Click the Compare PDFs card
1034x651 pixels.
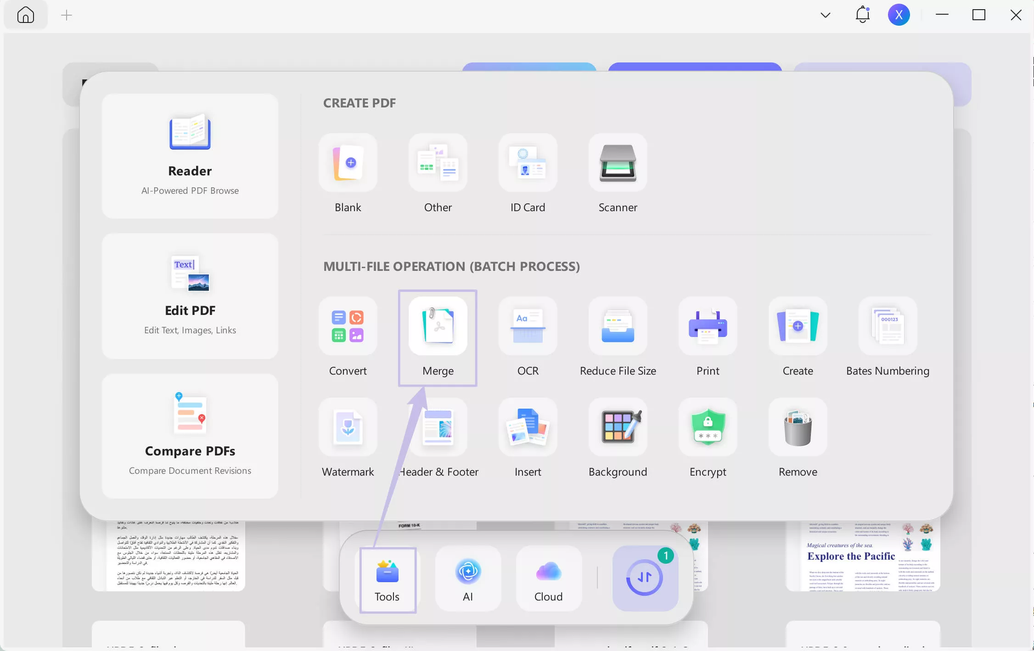[x=190, y=435]
